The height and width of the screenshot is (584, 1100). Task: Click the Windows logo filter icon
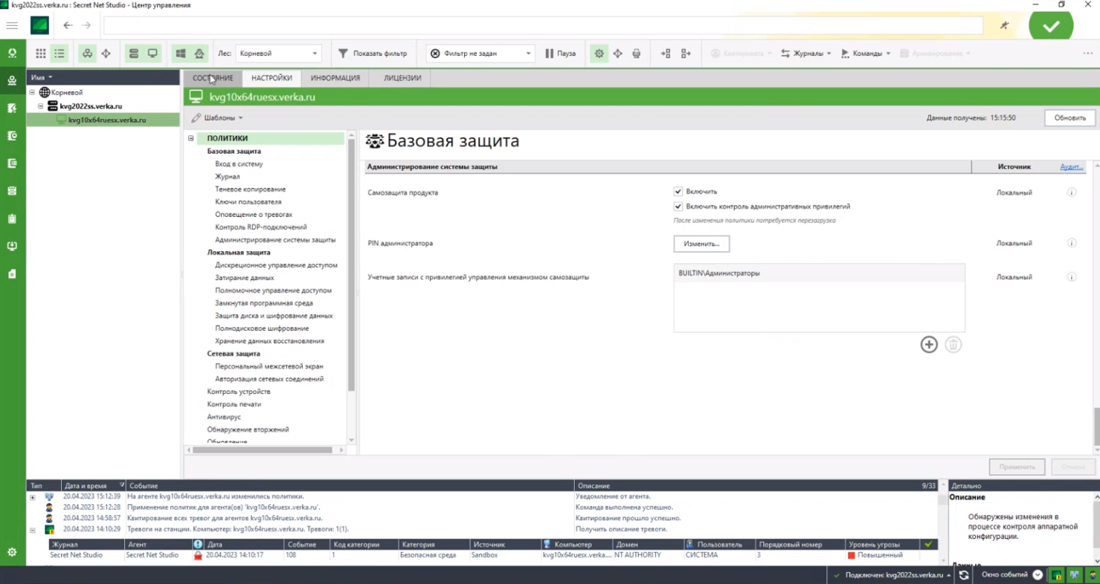[x=180, y=53]
